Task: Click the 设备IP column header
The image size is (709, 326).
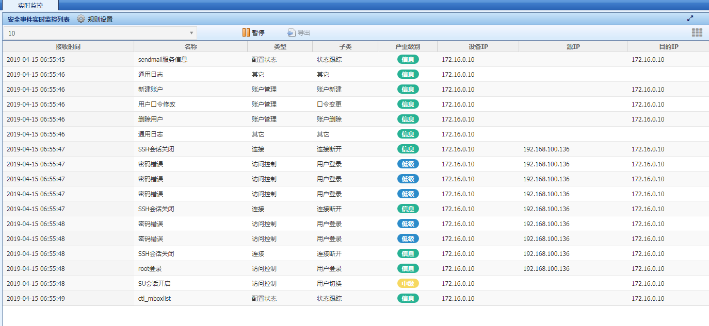Action: click(478, 46)
